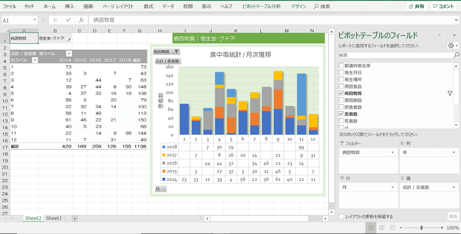Image resolution: width=461 pixels, height=234 pixels.
Task: Click the filter funnel beside 病因物質 field
Action: click(450, 93)
